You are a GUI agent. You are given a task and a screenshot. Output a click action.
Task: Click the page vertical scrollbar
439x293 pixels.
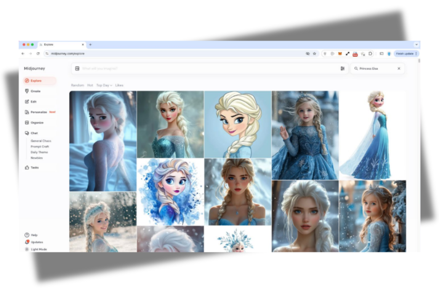pyautogui.click(x=419, y=61)
